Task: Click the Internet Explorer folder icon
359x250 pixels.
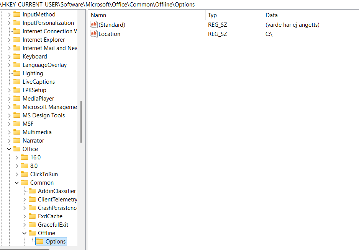Action: (17, 40)
